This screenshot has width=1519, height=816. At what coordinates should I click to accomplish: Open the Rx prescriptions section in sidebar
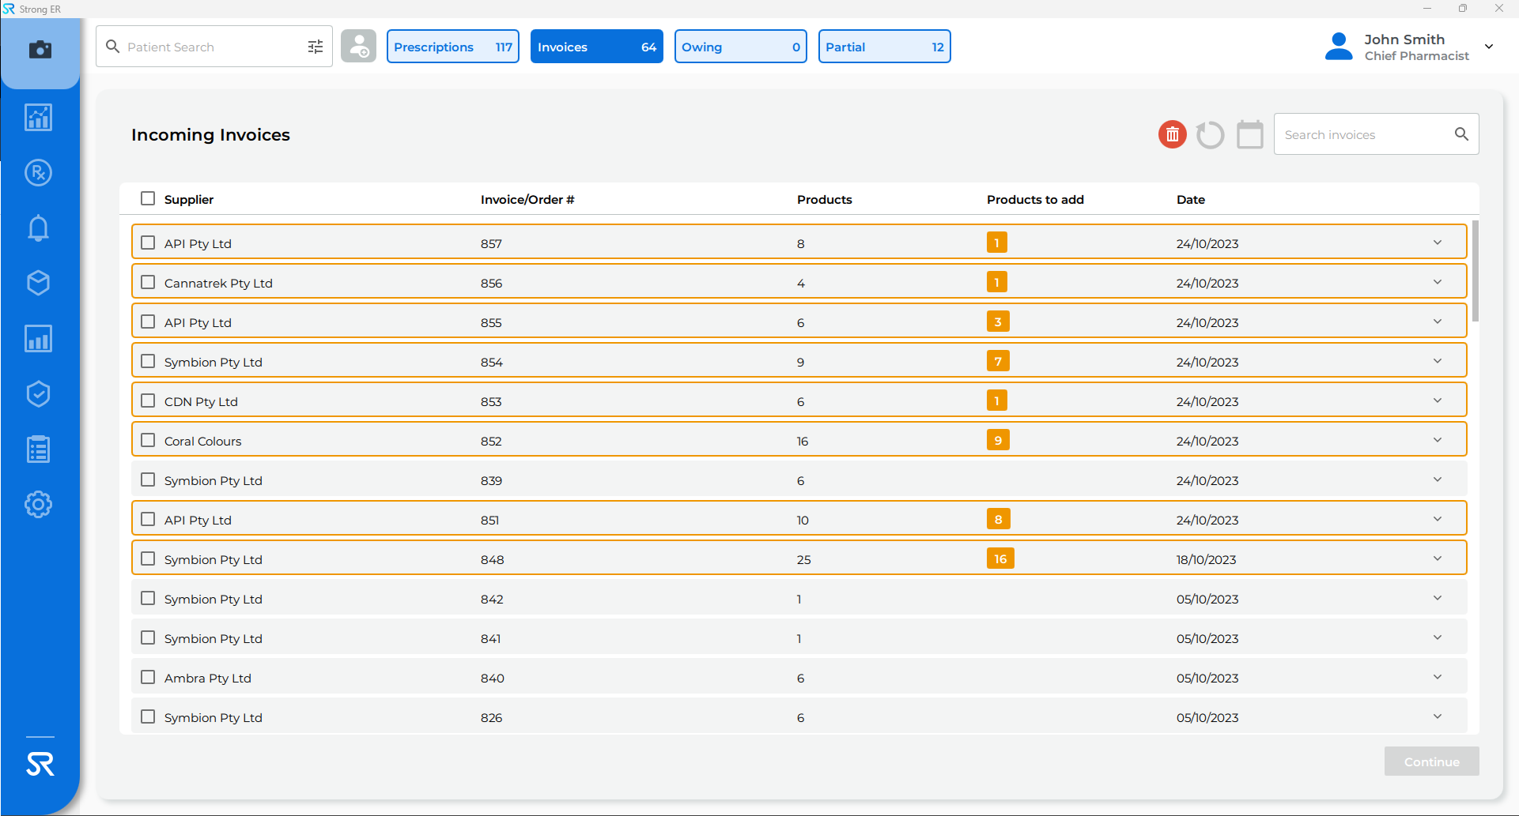[x=38, y=172]
